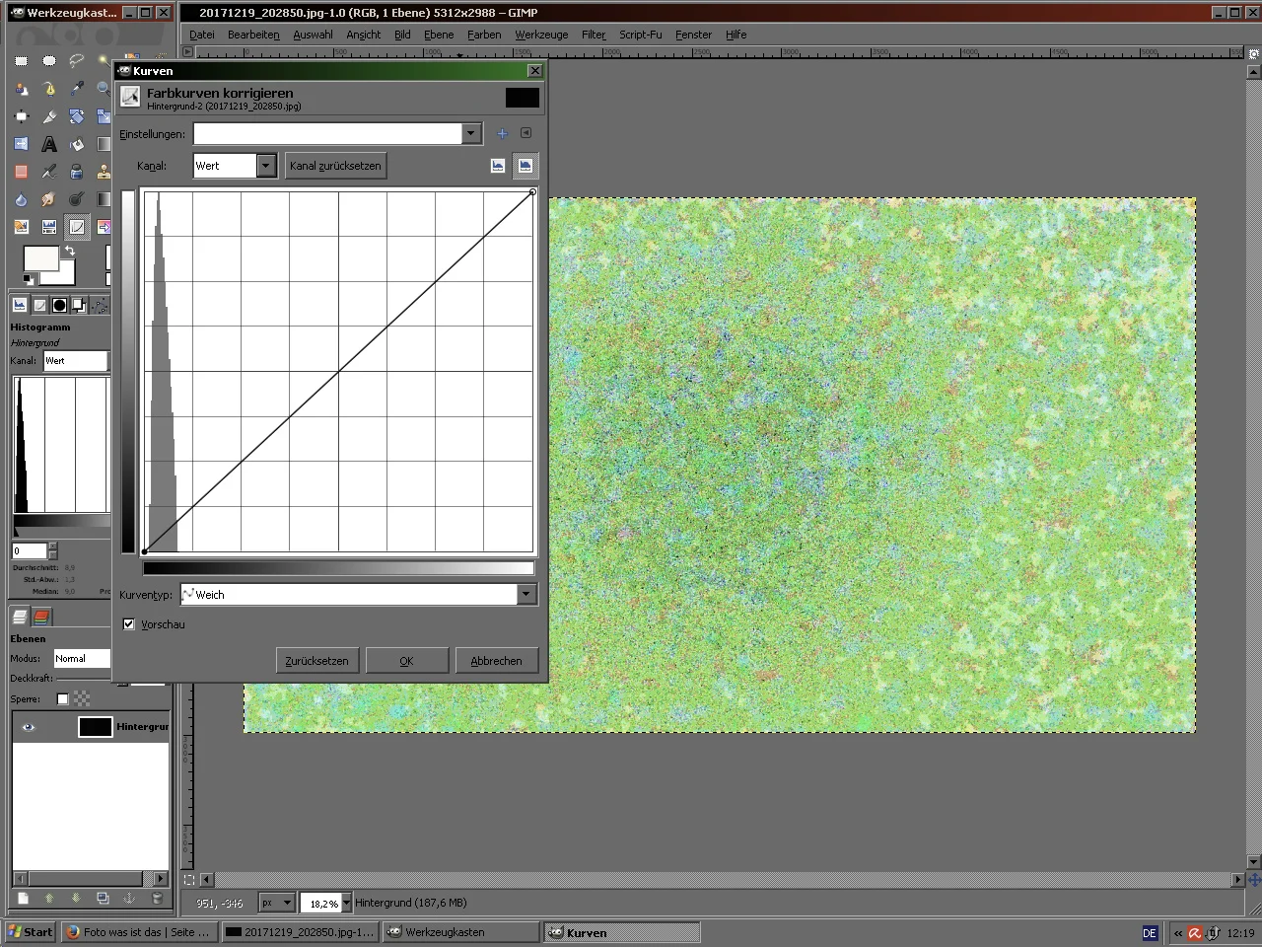The width and height of the screenshot is (1262, 947).
Task: Open the Bearbeiten menu
Action: click(253, 35)
